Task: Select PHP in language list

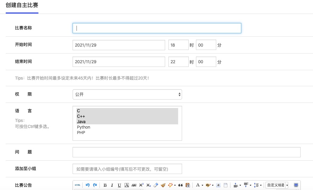Action: [x=127, y=133]
